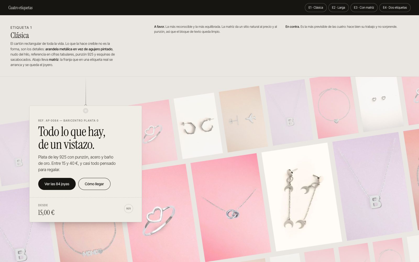419x262 pixels.
Task: Open the heart bracelet photo
Action: [334, 107]
